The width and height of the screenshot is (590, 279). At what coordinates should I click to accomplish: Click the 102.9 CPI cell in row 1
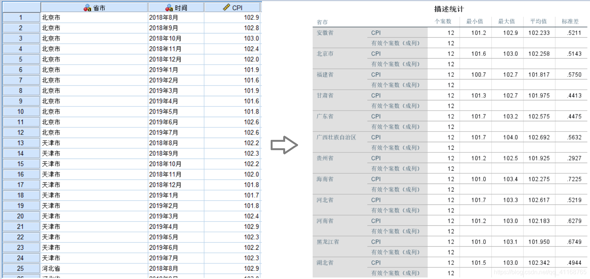point(232,17)
